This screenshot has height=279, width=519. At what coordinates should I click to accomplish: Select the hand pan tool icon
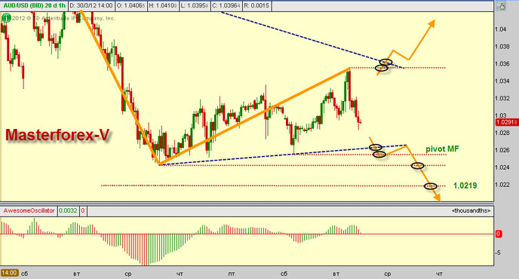click(502, 6)
